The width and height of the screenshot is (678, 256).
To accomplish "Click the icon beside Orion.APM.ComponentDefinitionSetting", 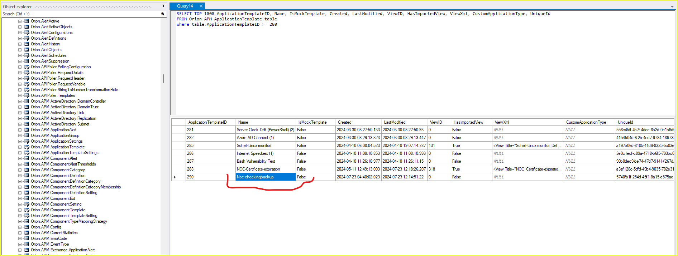I will [x=27, y=193].
